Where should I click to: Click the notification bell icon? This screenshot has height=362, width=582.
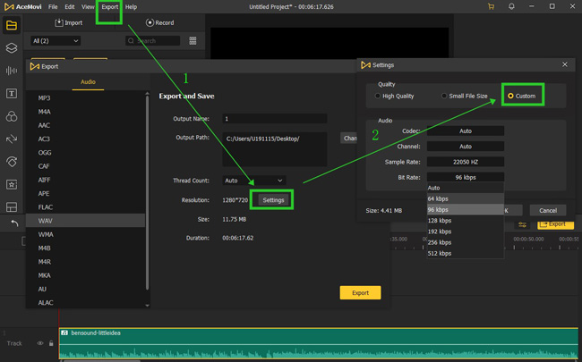511,6
